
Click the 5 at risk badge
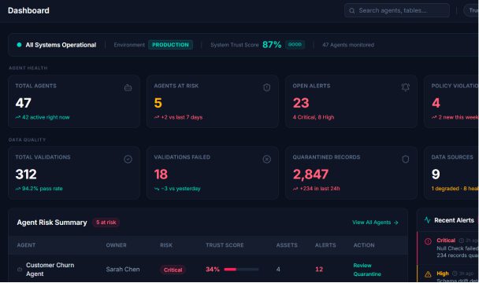(106, 222)
